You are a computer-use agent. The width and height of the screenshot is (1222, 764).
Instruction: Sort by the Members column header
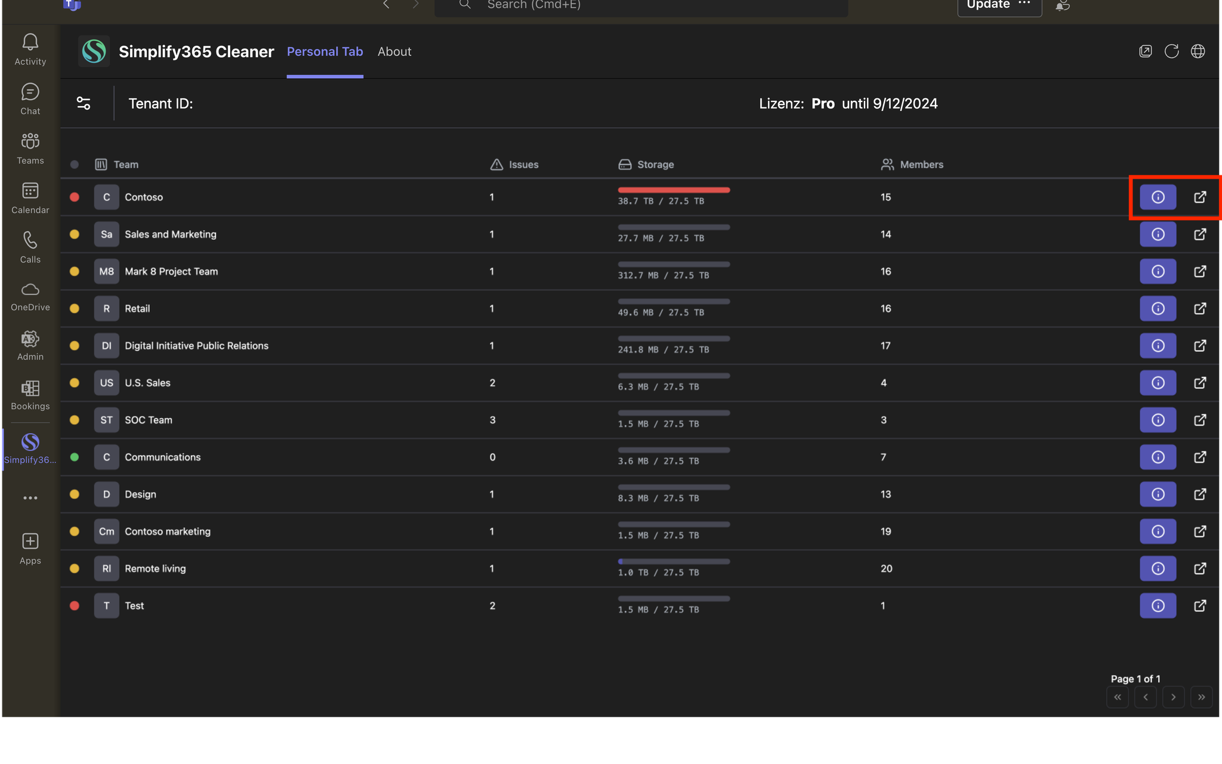point(912,165)
